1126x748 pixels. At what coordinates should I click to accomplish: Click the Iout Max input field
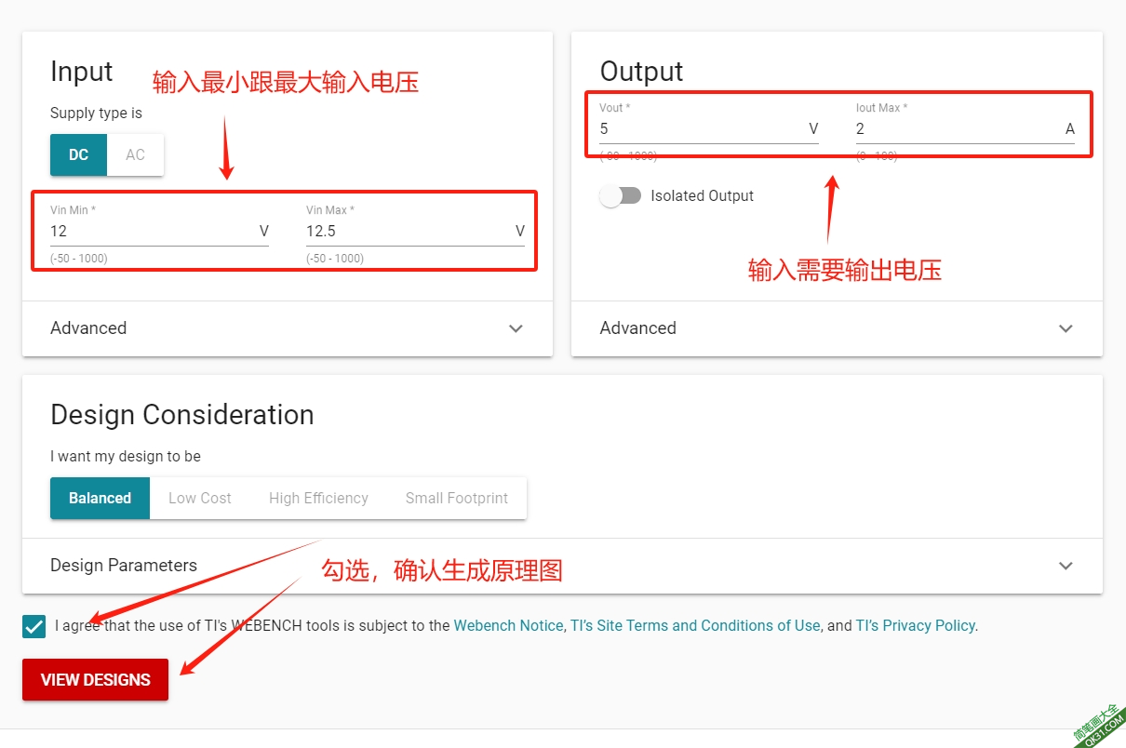[x=954, y=128]
